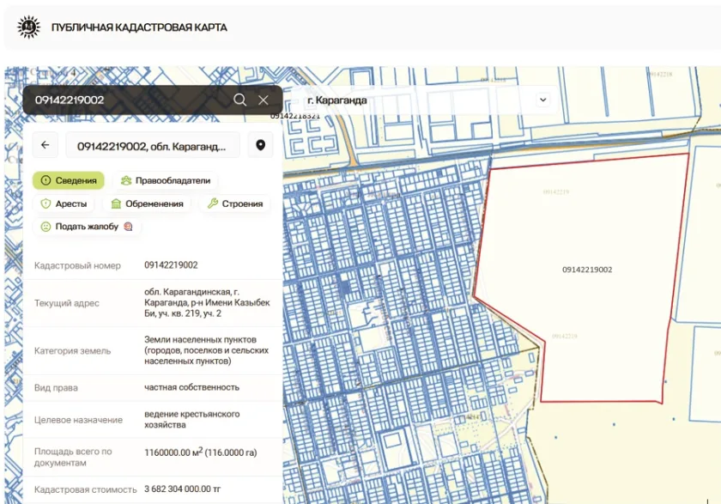Click the cadastral map logo emblem
721x504 pixels.
click(29, 27)
